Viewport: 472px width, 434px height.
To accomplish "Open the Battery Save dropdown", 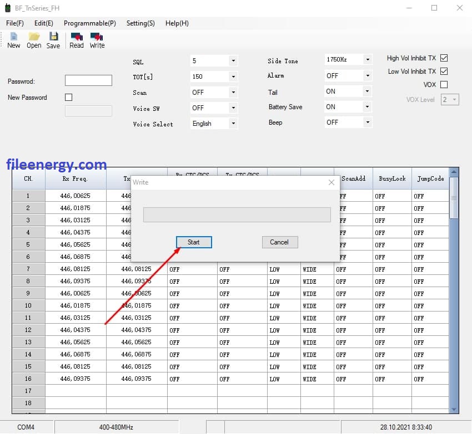I will point(367,106).
